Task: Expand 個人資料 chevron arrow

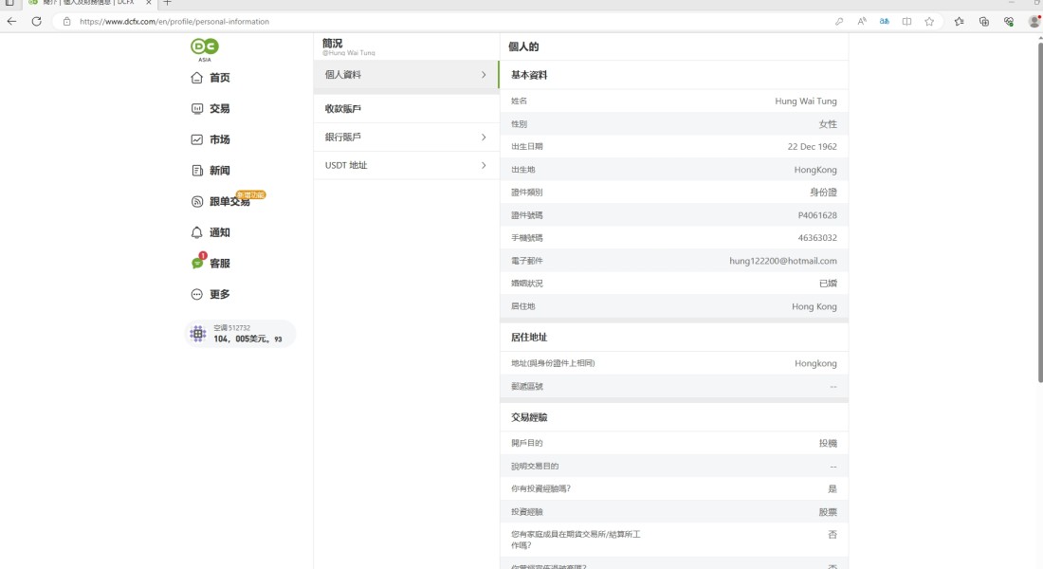Action: [484, 75]
